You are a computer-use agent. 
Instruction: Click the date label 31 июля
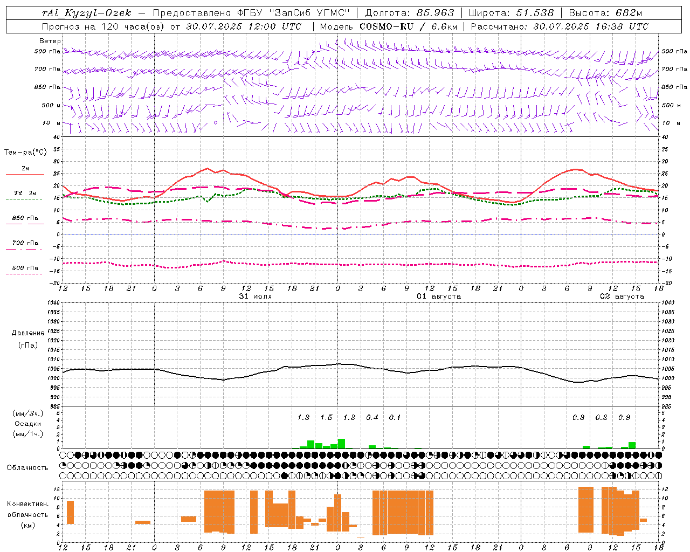tap(256, 296)
